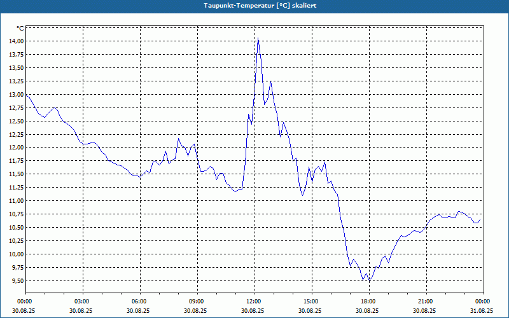Click the x-axis time label '09:00'
The width and height of the screenshot is (509, 318).
click(x=195, y=301)
